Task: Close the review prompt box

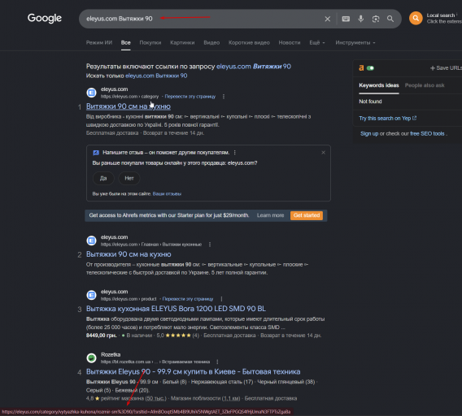Action: pyautogui.click(x=323, y=153)
